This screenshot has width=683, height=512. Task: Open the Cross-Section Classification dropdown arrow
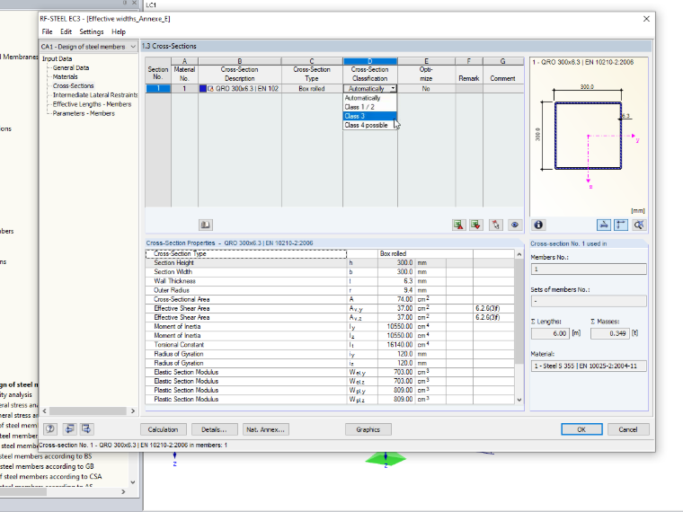coord(393,88)
